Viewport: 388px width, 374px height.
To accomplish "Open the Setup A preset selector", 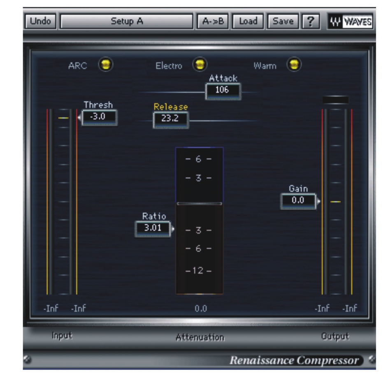I will (x=127, y=21).
